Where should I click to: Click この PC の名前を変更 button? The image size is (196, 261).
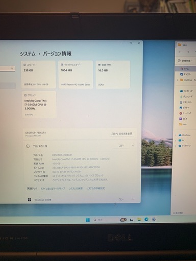(x=122, y=134)
